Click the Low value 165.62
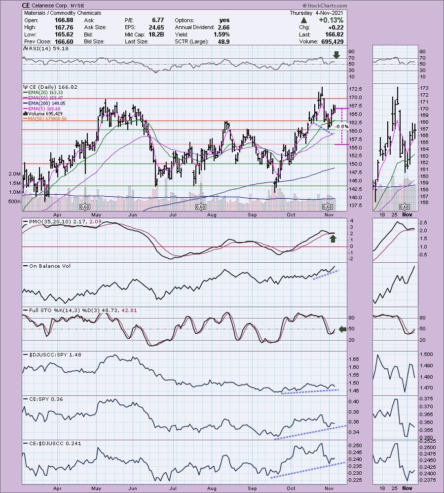 tap(64, 35)
